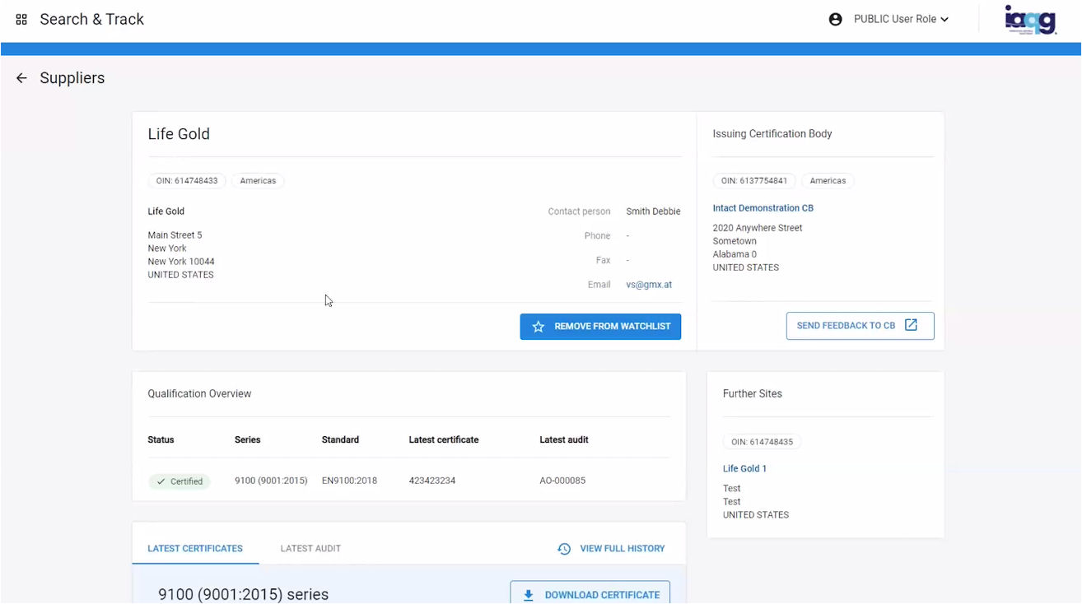Switch to the Latest Audit tab
This screenshot has height=604, width=1082.
(310, 549)
